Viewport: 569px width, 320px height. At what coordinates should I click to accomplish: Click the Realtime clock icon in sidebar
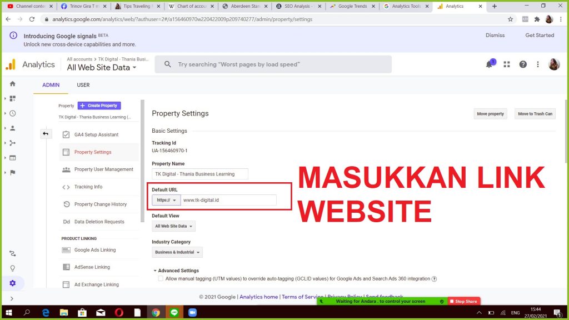point(12,113)
